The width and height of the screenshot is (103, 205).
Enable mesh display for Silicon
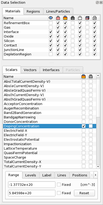tap(72, 41)
